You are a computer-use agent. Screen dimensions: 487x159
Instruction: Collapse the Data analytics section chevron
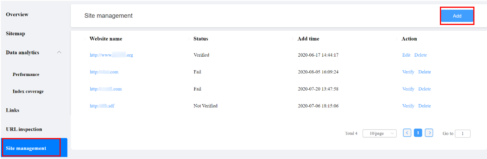pyautogui.click(x=59, y=52)
